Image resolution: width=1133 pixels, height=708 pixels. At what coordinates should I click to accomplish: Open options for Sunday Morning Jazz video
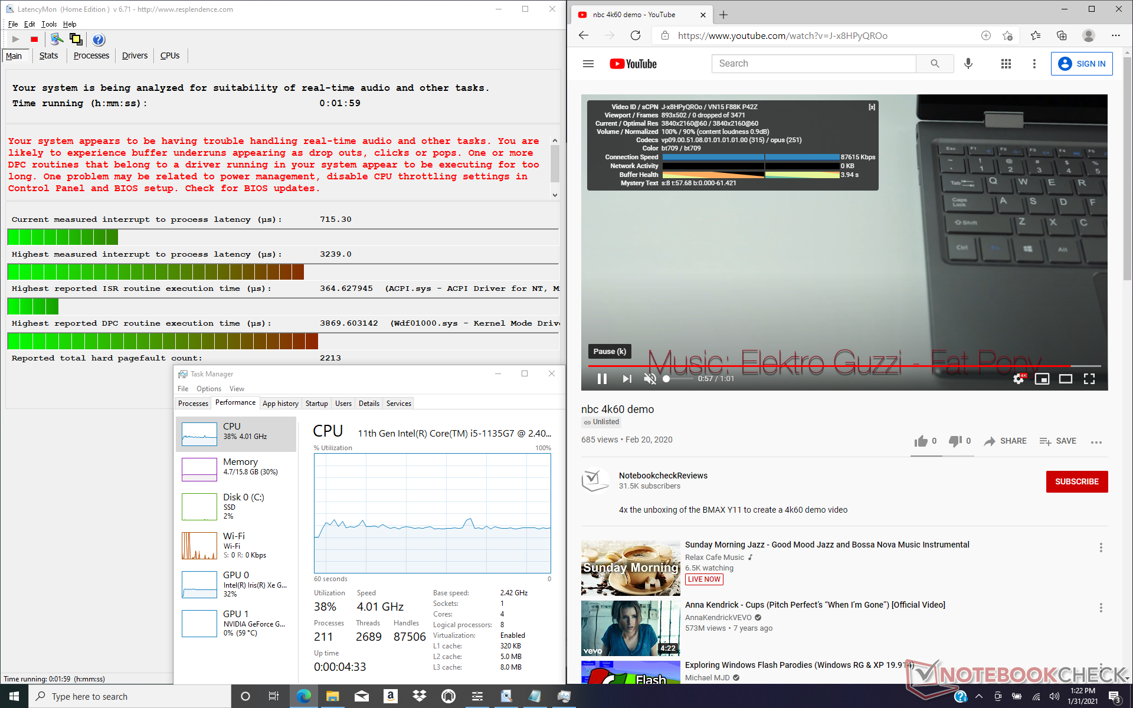[1101, 548]
